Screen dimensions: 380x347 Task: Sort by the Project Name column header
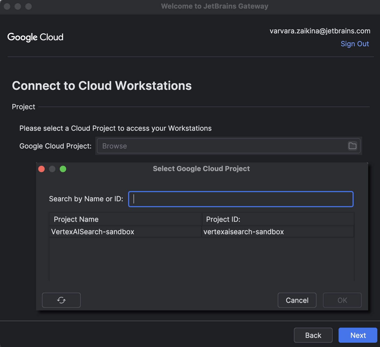[x=76, y=219]
